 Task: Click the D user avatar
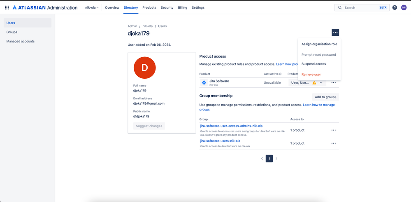tap(145, 68)
